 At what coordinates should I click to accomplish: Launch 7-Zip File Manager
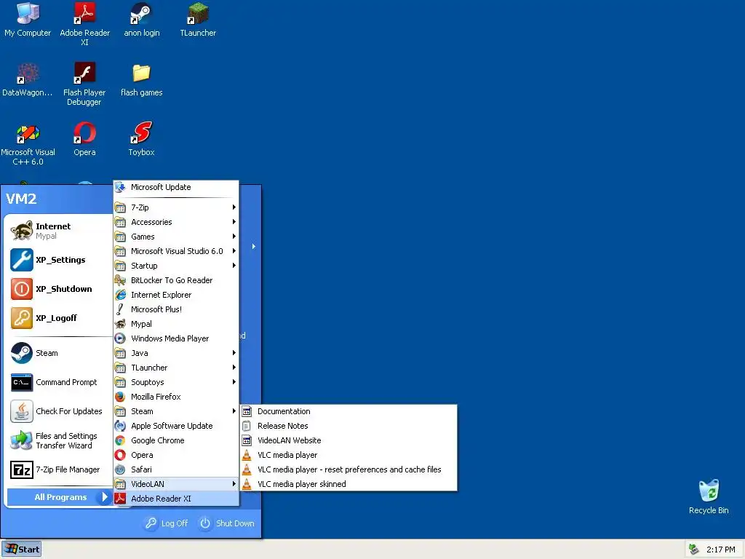pos(60,469)
